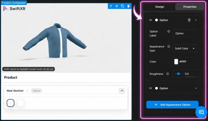The image size is (208, 121).
Task: Delete the expanded appearance Option
Action: (x=189, y=20)
